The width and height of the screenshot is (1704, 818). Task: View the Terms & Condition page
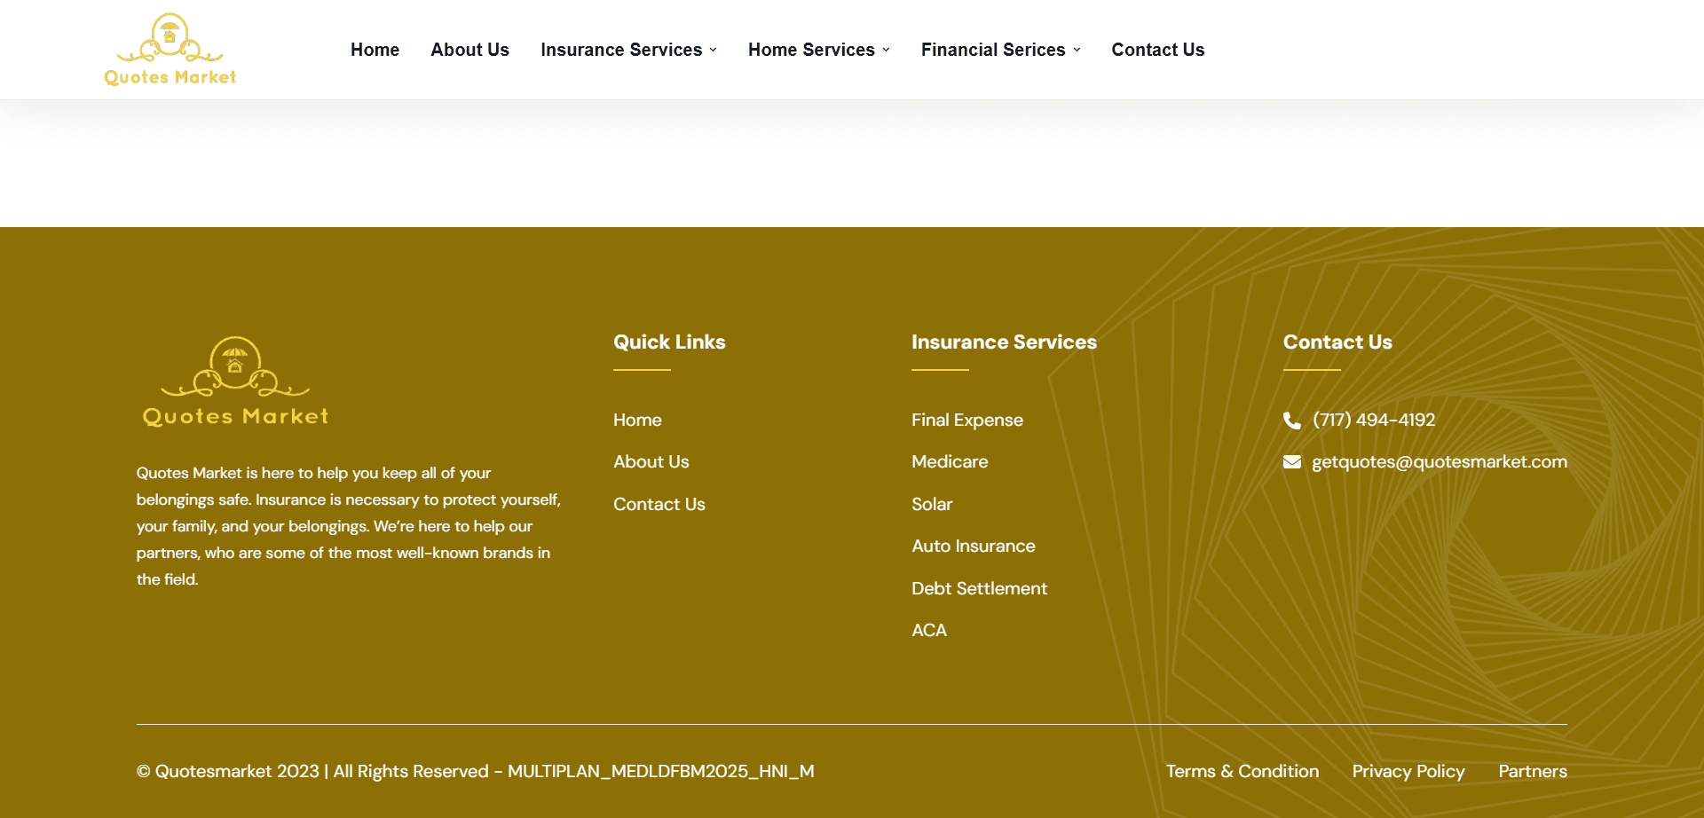coord(1242,771)
